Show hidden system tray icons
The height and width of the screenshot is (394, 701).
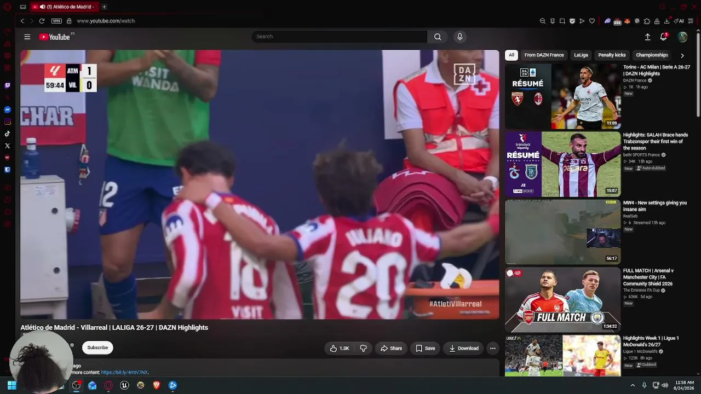coord(633,385)
